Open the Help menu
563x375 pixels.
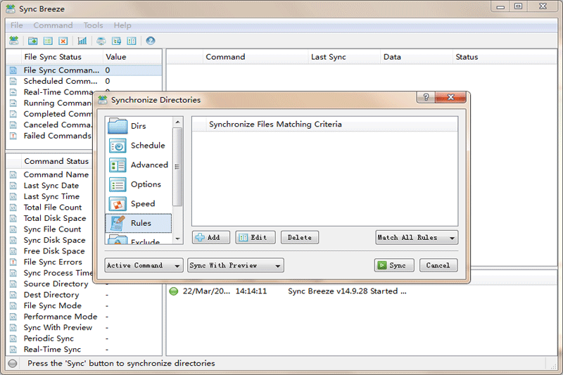pos(122,25)
